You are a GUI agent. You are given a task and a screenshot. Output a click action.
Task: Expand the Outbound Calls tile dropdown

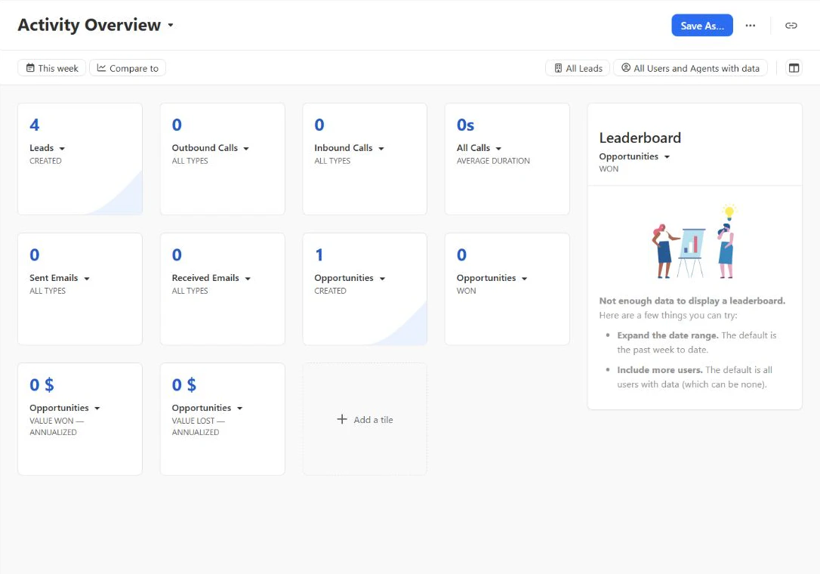(246, 149)
